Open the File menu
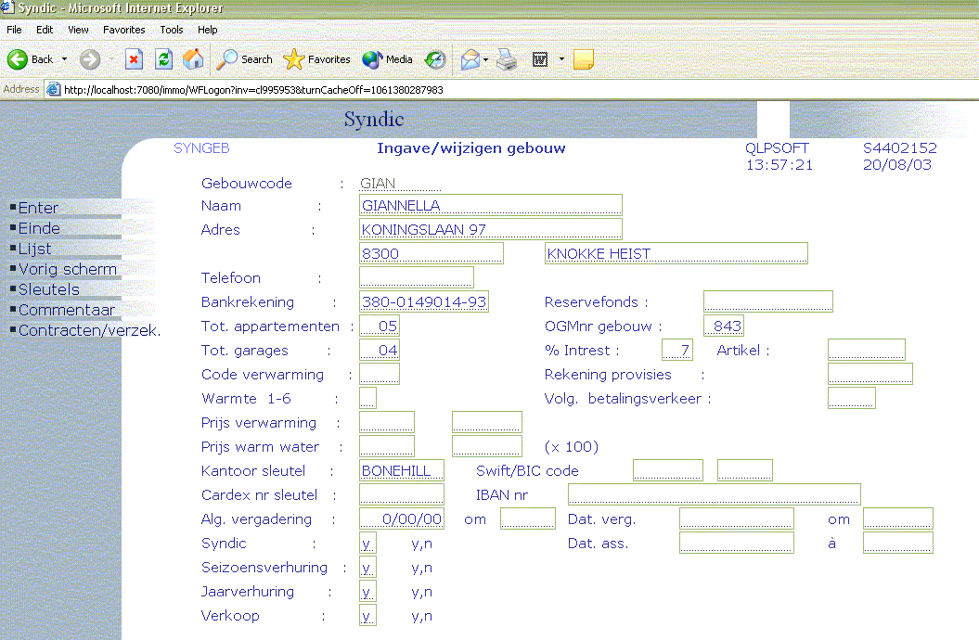 [x=14, y=30]
